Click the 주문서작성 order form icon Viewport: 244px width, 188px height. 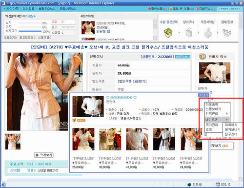[208, 33]
